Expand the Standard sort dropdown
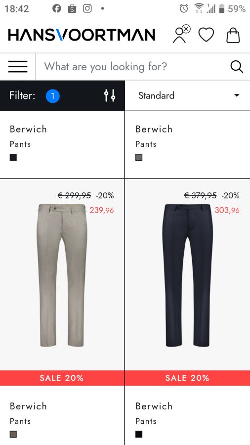250x445 pixels. click(188, 95)
